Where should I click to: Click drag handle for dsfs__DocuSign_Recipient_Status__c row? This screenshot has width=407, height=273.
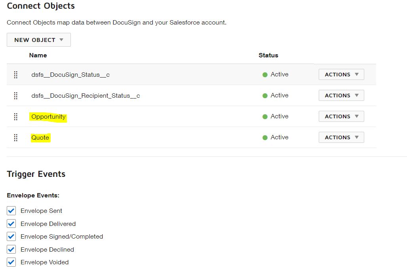pyautogui.click(x=15, y=96)
